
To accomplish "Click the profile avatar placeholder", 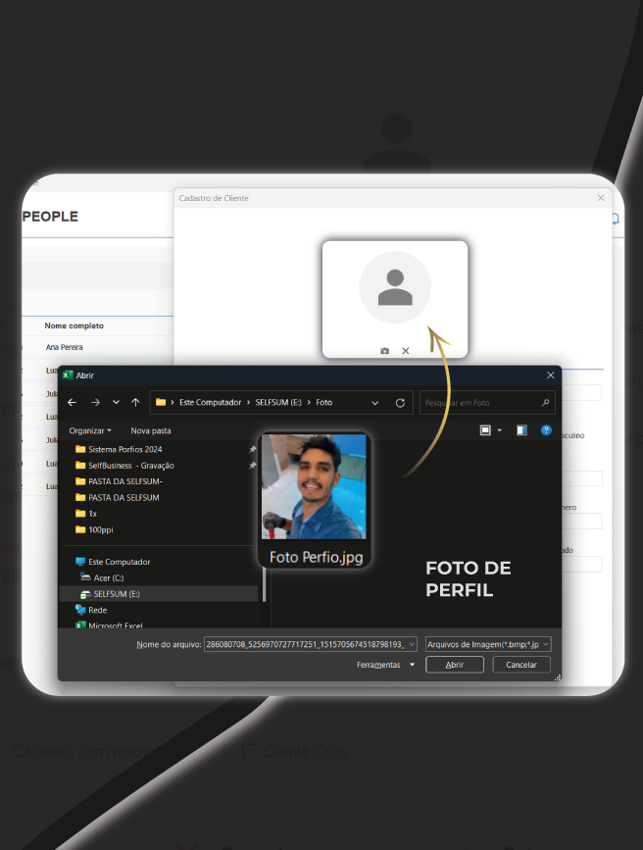I will (395, 287).
